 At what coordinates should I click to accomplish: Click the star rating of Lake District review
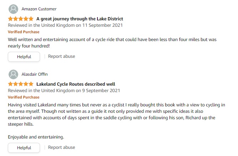pos(21,19)
